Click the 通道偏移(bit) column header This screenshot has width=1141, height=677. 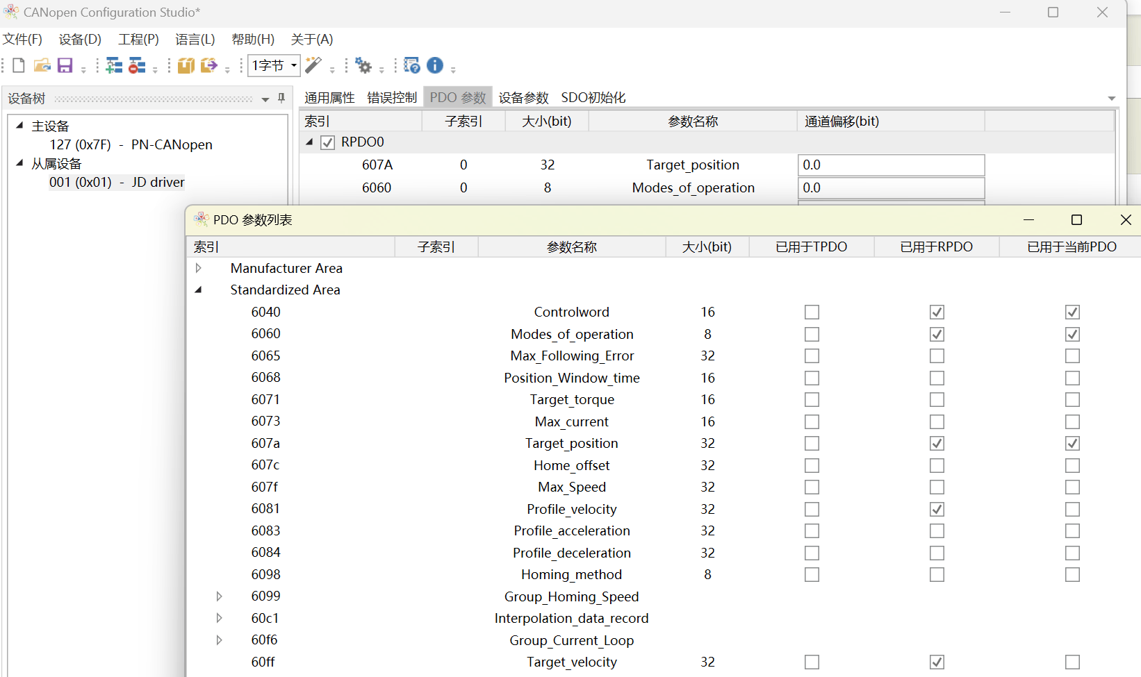click(x=891, y=122)
